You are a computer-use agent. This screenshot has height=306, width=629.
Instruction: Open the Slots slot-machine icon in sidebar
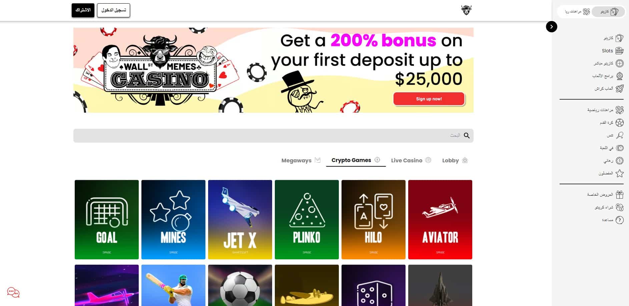point(619,51)
